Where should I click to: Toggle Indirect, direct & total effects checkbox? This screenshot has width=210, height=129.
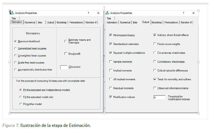155,35
